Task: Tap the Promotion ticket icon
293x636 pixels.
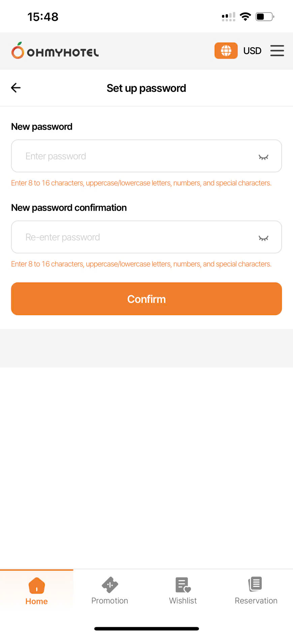Action: click(110, 585)
